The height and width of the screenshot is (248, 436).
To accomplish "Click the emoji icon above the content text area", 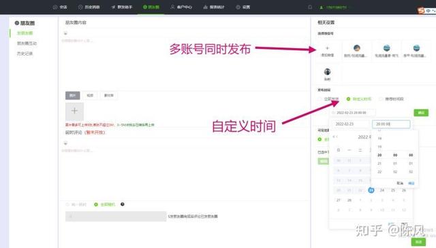I will tap(65, 33).
